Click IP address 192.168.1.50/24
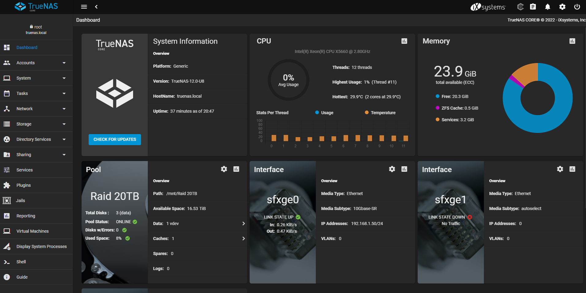This screenshot has width=586, height=293. point(367,224)
